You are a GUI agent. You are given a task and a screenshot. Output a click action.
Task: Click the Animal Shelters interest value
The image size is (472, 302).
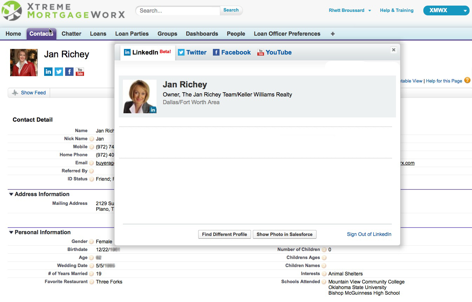(x=346, y=274)
